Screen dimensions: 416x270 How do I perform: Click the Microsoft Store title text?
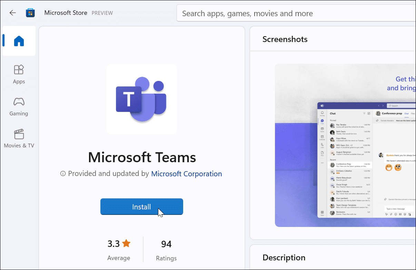pos(66,12)
